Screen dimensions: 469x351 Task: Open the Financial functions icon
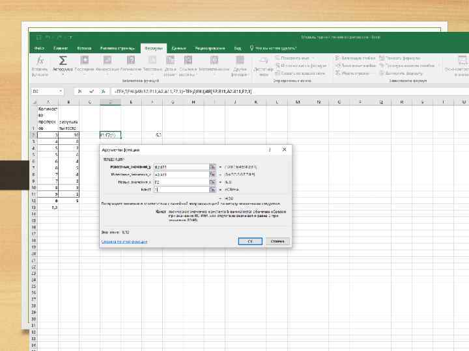pos(107,60)
